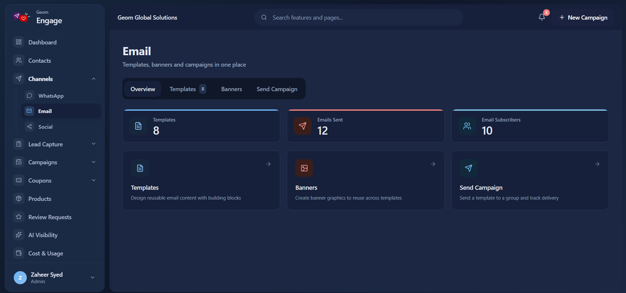
Task: Focus the Search features and pages field
Action: tap(359, 17)
